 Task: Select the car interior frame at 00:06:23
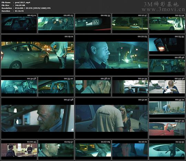click(56, 23)
